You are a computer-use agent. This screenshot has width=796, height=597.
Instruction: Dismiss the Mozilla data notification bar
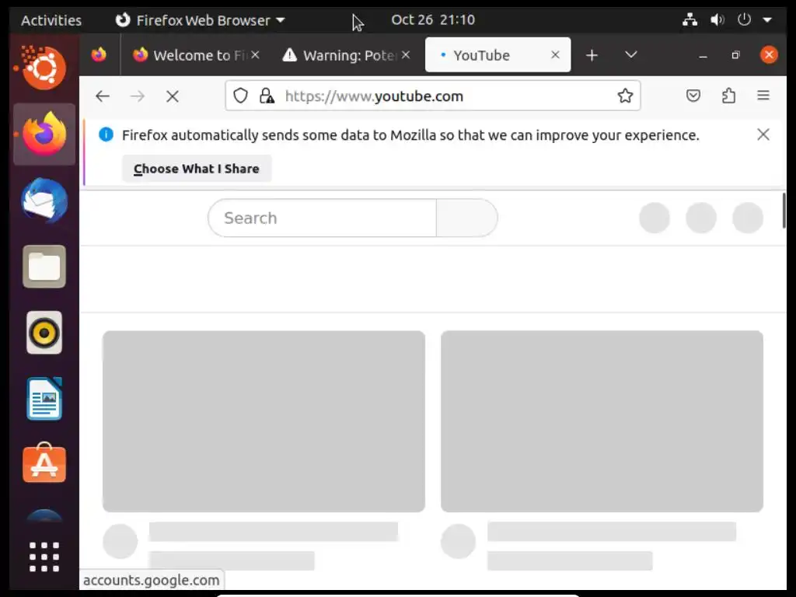(763, 134)
